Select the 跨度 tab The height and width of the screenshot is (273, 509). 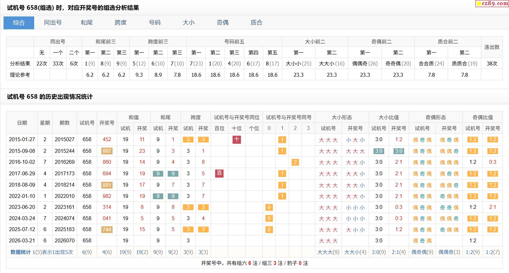click(x=121, y=23)
